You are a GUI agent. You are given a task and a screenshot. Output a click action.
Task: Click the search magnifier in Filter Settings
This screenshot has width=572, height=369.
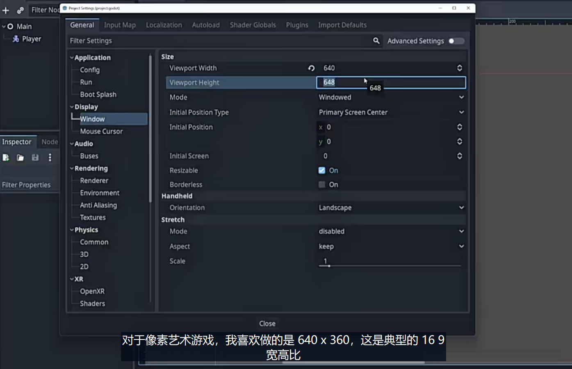coord(376,41)
